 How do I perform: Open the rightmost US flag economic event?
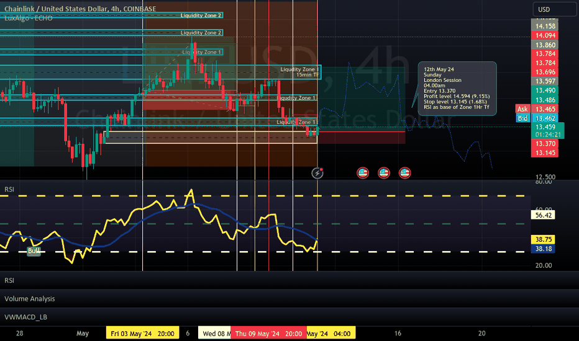click(404, 173)
